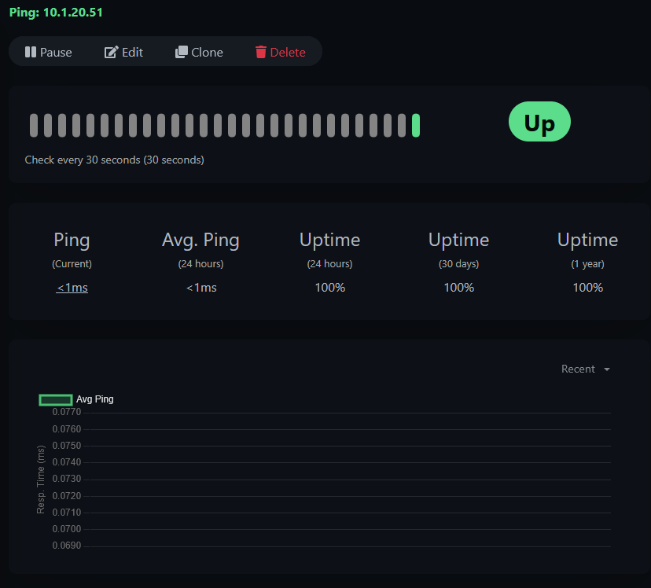
Task: Expand the chart period selector chevron
Action: 606,369
